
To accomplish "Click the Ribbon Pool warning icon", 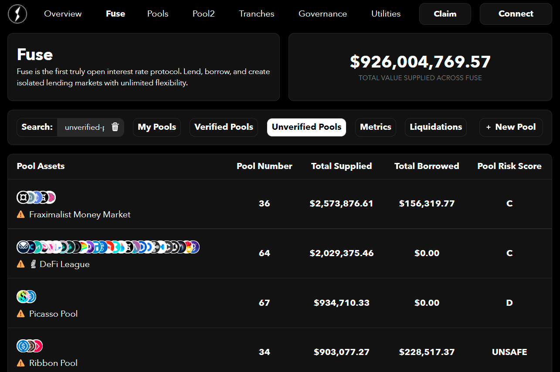I will (x=20, y=363).
